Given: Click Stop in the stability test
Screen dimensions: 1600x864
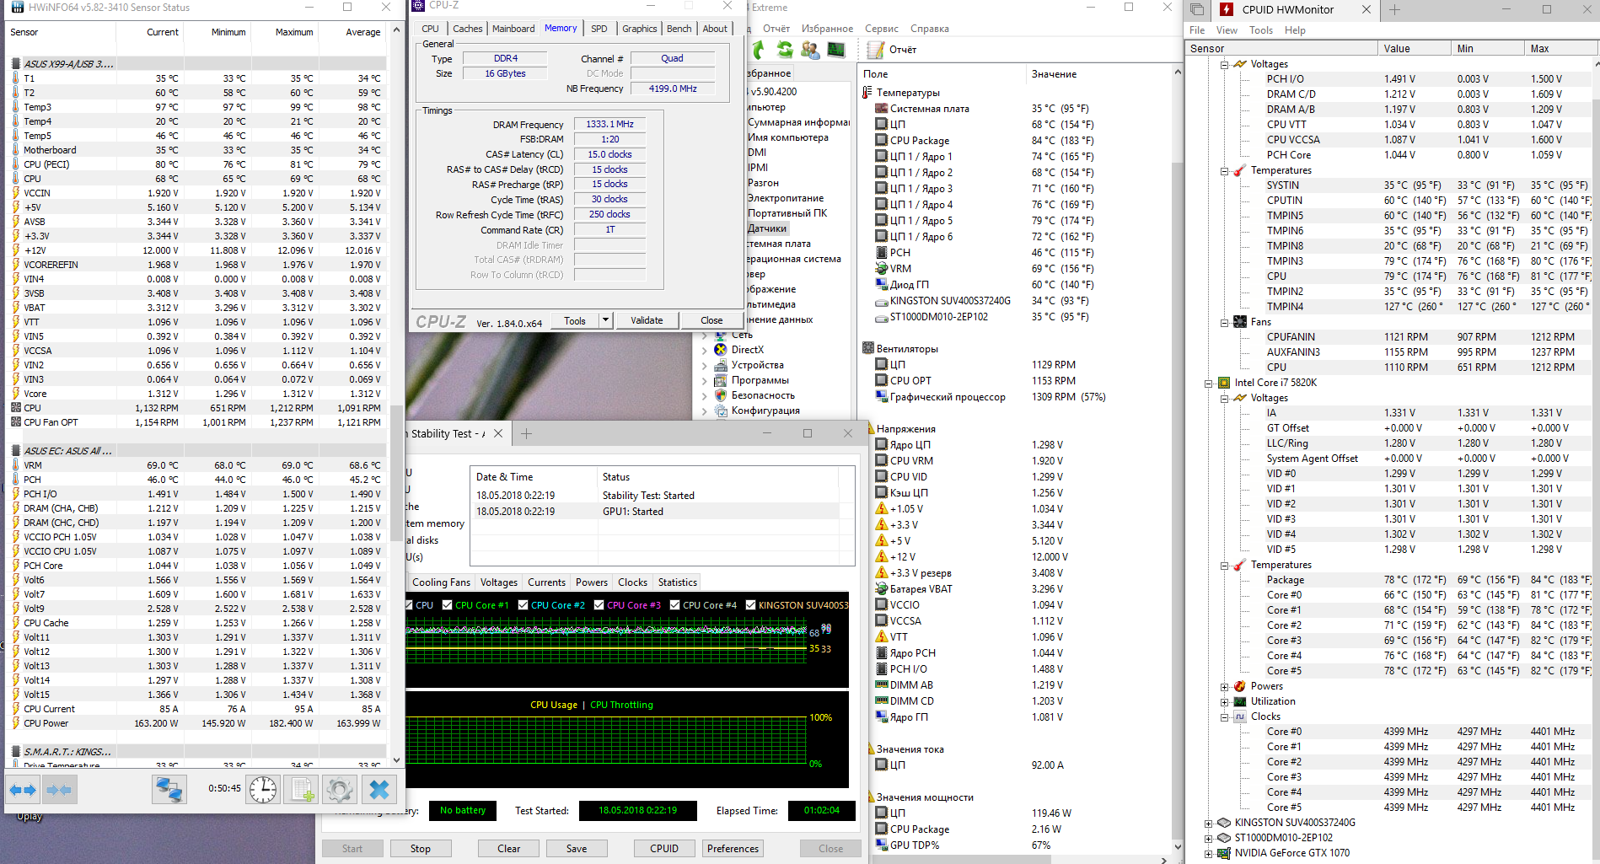Looking at the screenshot, I should point(420,849).
